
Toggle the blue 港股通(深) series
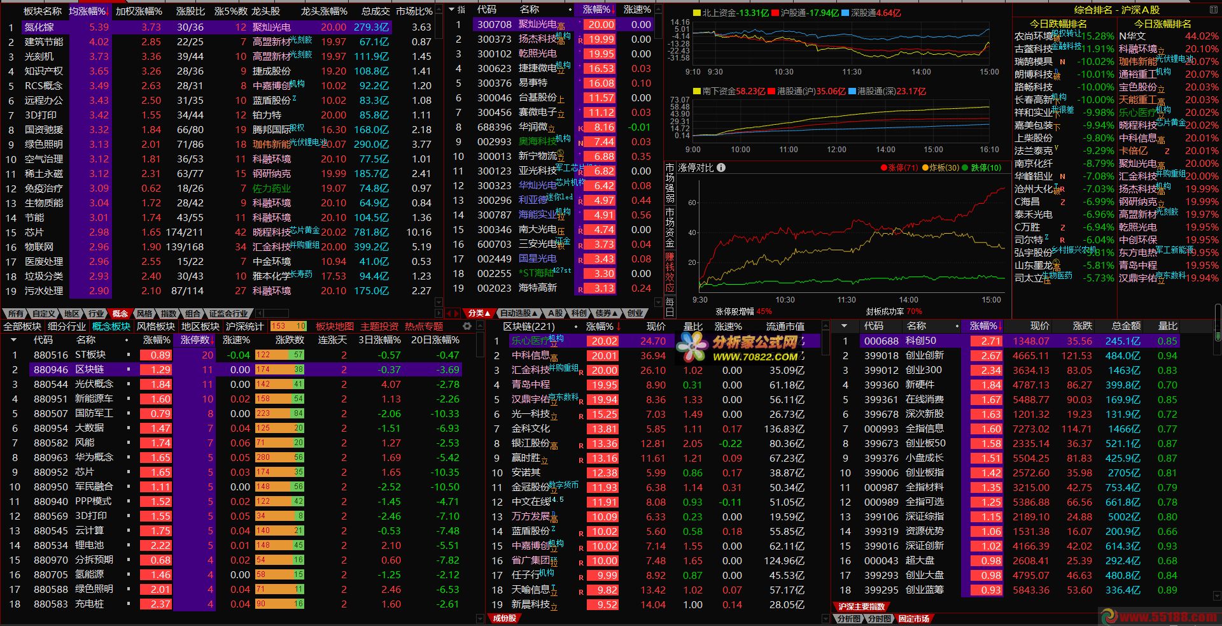852,92
